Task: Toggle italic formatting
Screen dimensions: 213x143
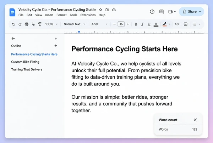Action: (x=142, y=24)
